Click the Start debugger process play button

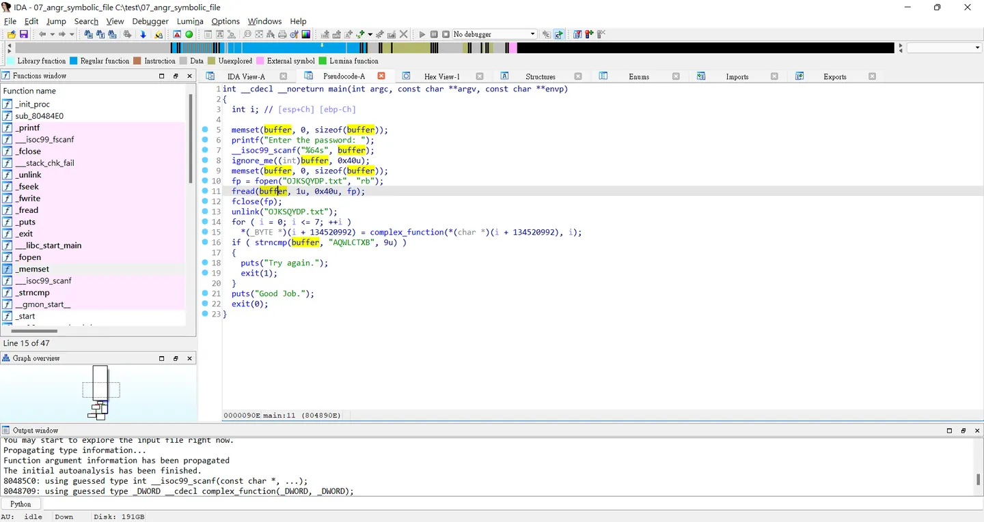[422, 34]
